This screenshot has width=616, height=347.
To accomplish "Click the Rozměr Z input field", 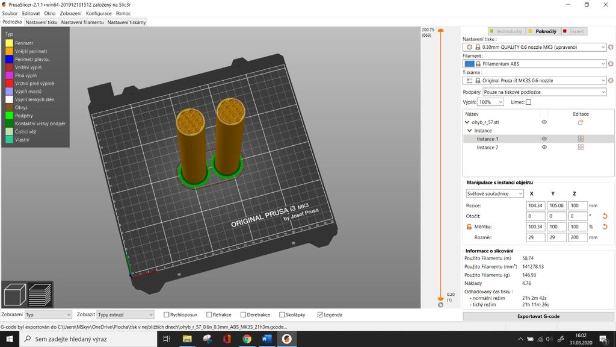I will (578, 237).
